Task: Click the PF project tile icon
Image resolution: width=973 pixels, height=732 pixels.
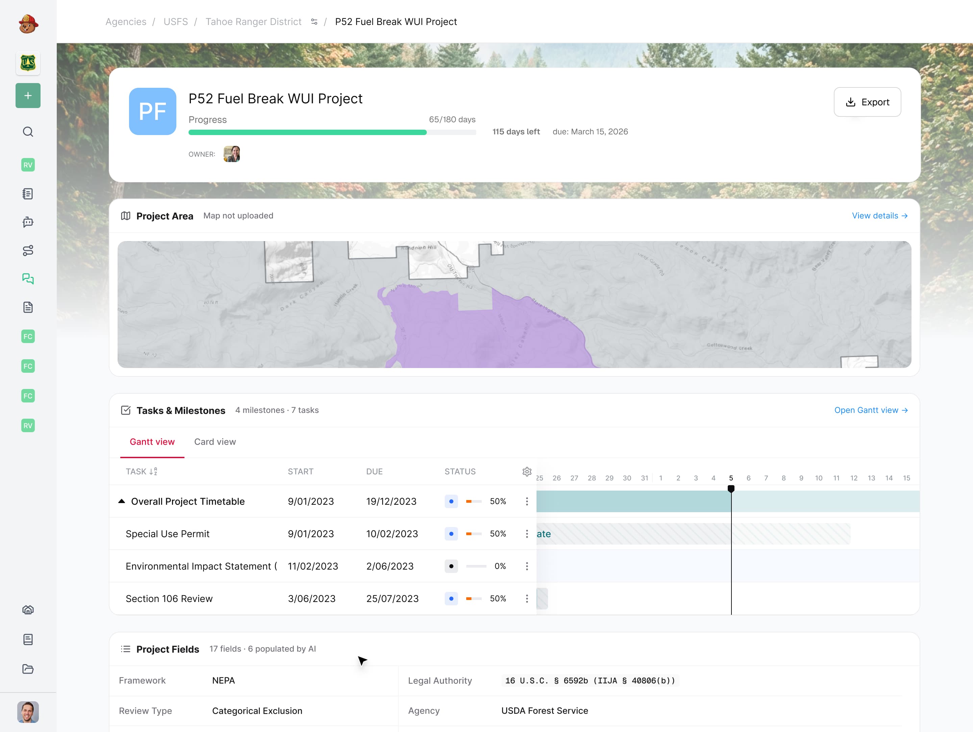Action: tap(153, 111)
